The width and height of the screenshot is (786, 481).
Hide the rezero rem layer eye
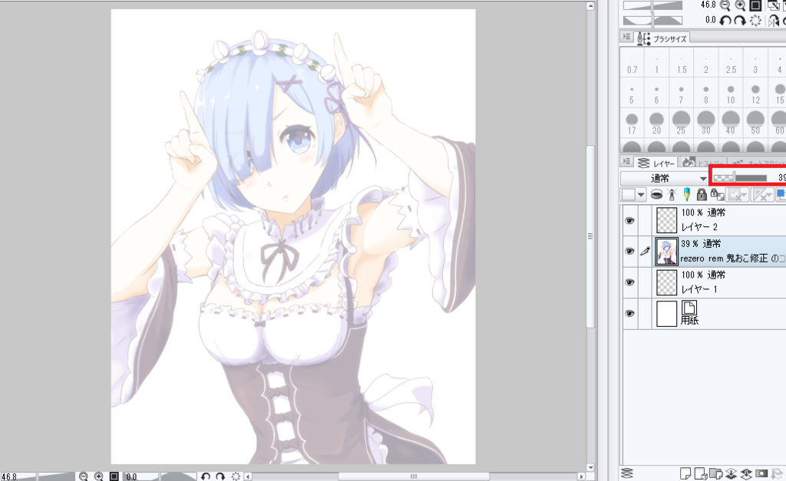pos(630,252)
